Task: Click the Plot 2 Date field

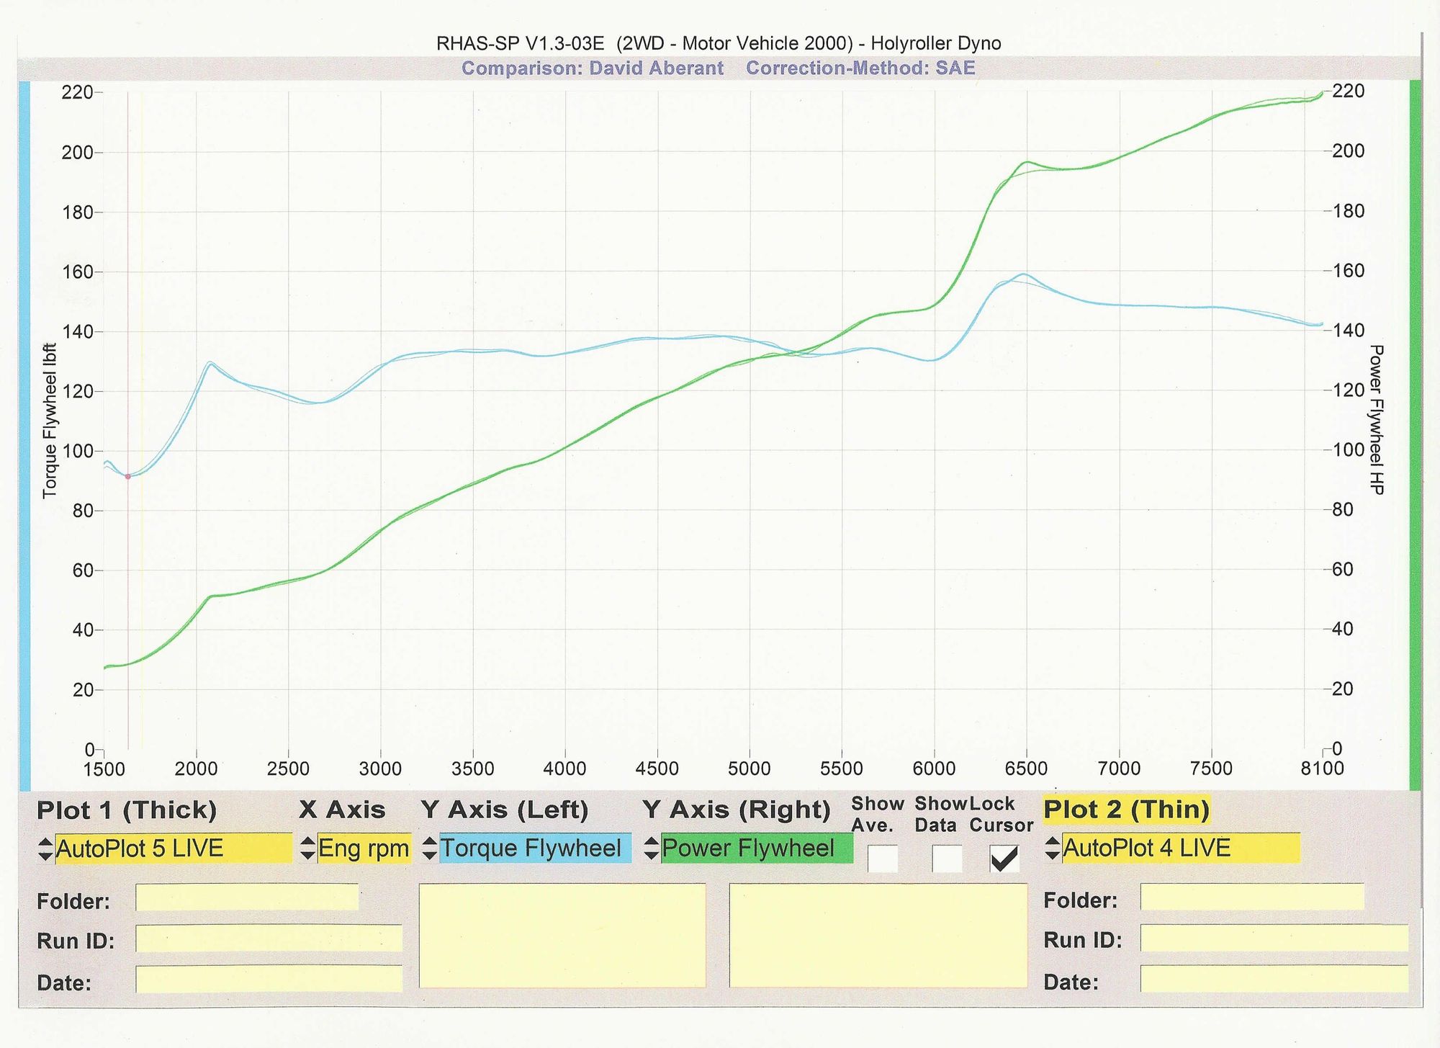Action: (1274, 979)
